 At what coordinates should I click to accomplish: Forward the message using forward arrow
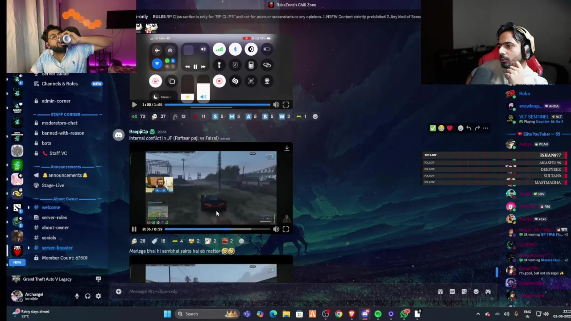(x=477, y=128)
